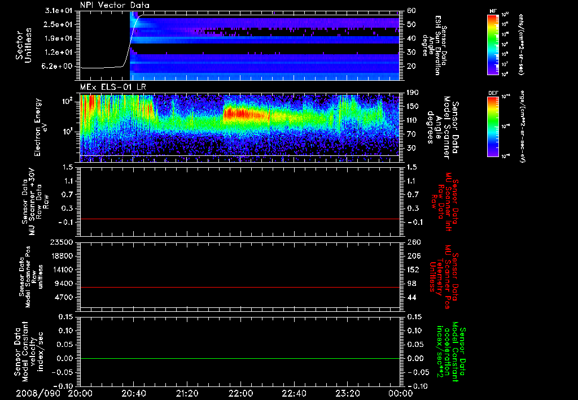This screenshot has width=578, height=400.
Task: Click the DEF color bar units label
Action: point(522,126)
